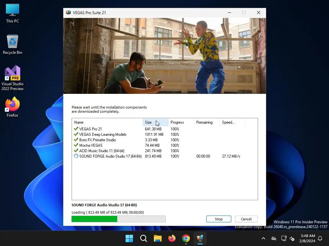Close the VEGAS Pro Suite window
329x246 pixels.
coord(259,12)
